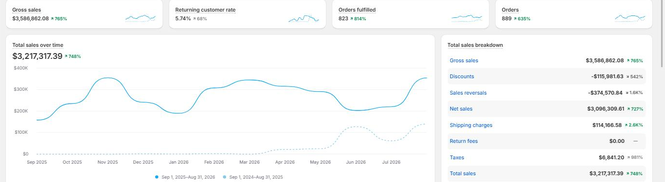Click the Orders fulfilled sparkline chart

point(467,18)
